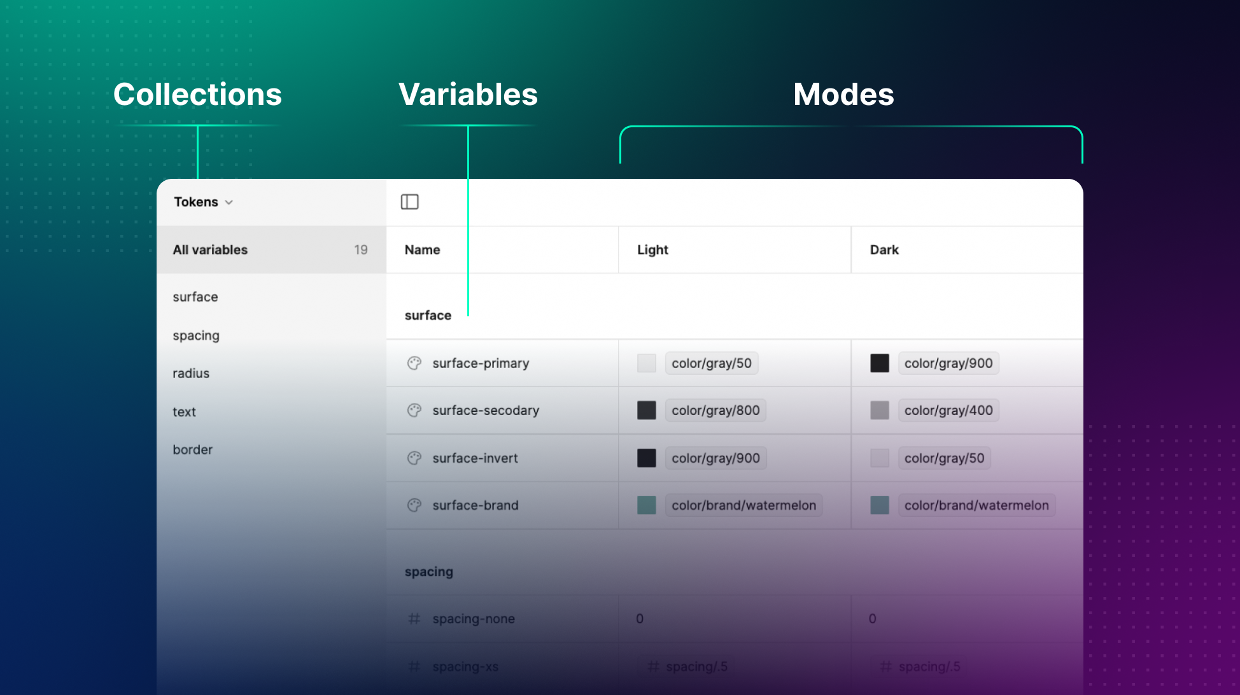Expand the spacing group header
The width and height of the screenshot is (1240, 695).
[x=428, y=571]
